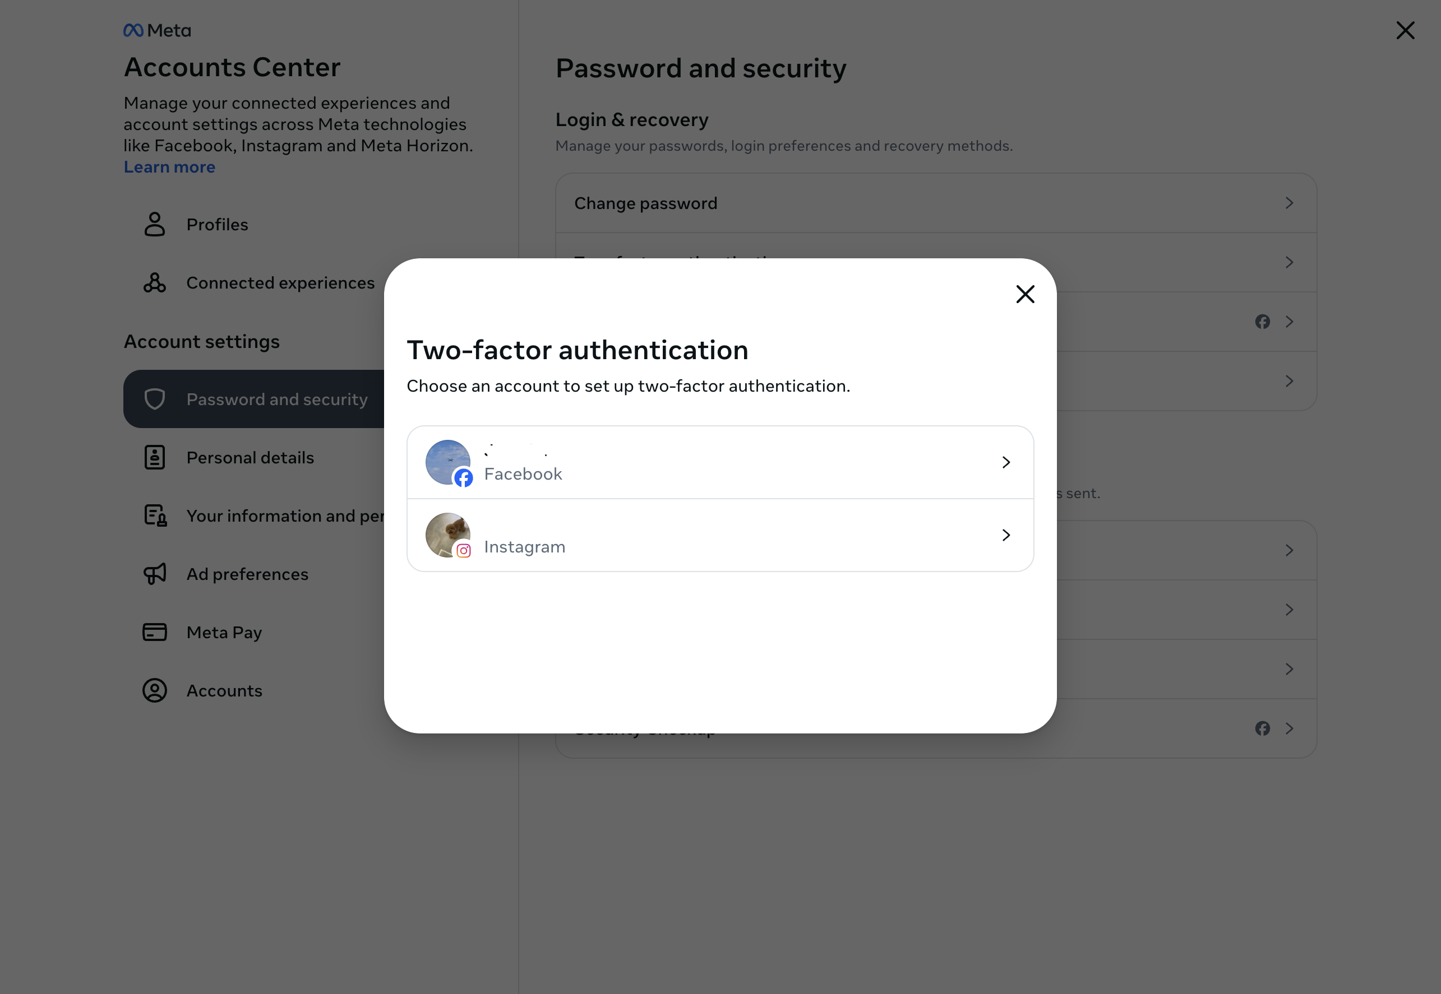Select the Facebook account row
Screen dimensions: 1441x994
pos(720,462)
